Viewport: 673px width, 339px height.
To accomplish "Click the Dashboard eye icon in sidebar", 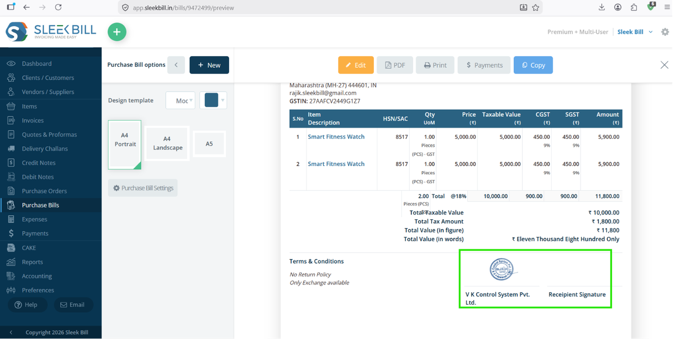I will click(x=11, y=64).
